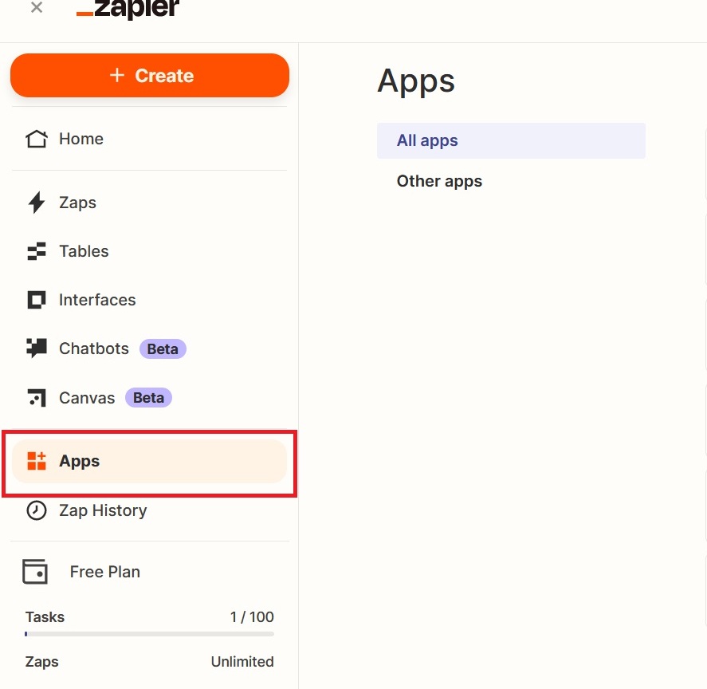
Task: Click the Zaps Unlimited value
Action: pyautogui.click(x=242, y=661)
